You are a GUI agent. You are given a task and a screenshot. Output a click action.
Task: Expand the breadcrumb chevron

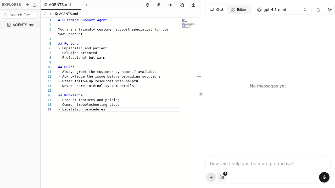coord(51,14)
